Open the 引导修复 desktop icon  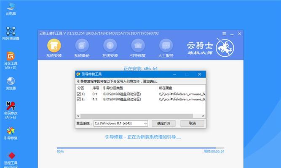11,133
